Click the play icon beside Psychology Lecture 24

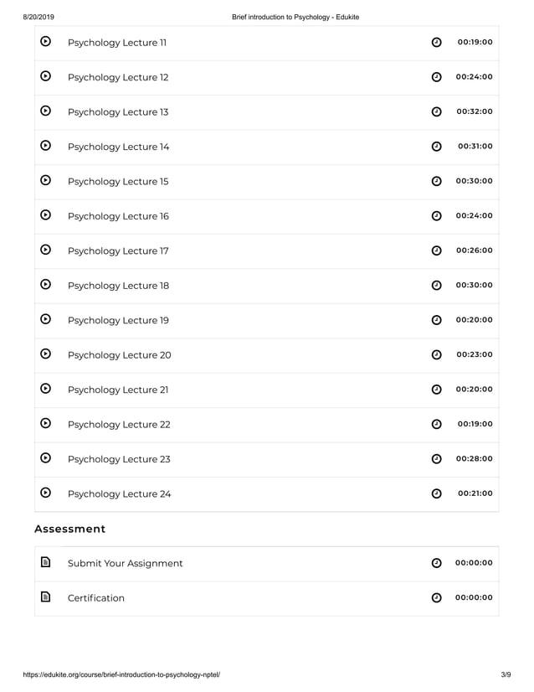click(x=45, y=493)
